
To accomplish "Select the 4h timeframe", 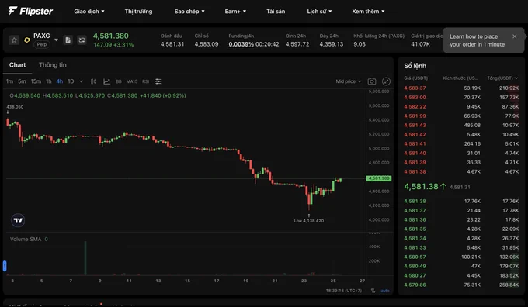I will point(60,81).
